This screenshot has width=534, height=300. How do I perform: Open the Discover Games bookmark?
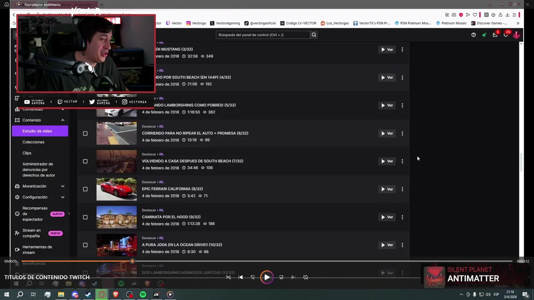[489, 23]
